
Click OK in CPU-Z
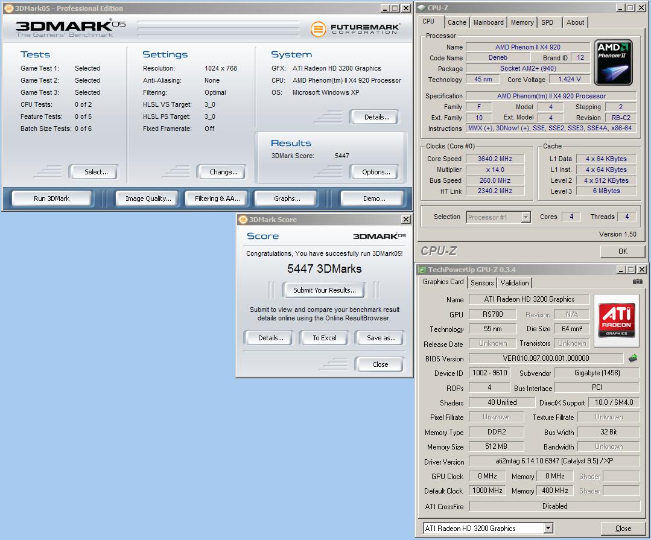(623, 252)
